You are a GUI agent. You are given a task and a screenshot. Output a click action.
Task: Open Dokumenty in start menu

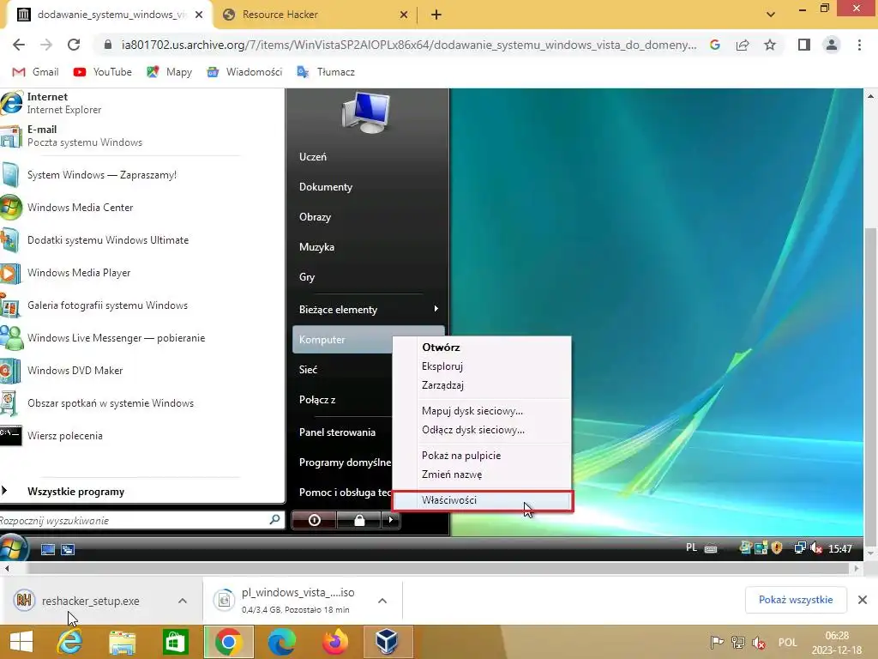point(325,187)
